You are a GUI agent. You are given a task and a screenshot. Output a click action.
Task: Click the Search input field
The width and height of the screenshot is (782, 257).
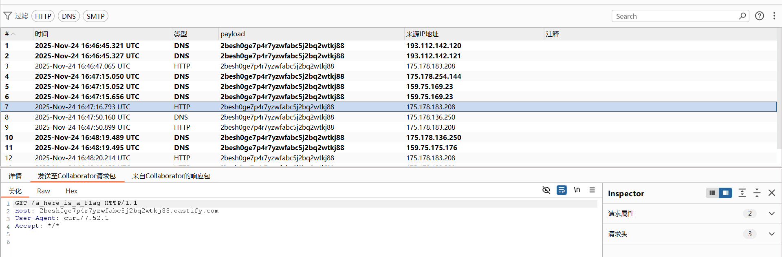click(674, 16)
